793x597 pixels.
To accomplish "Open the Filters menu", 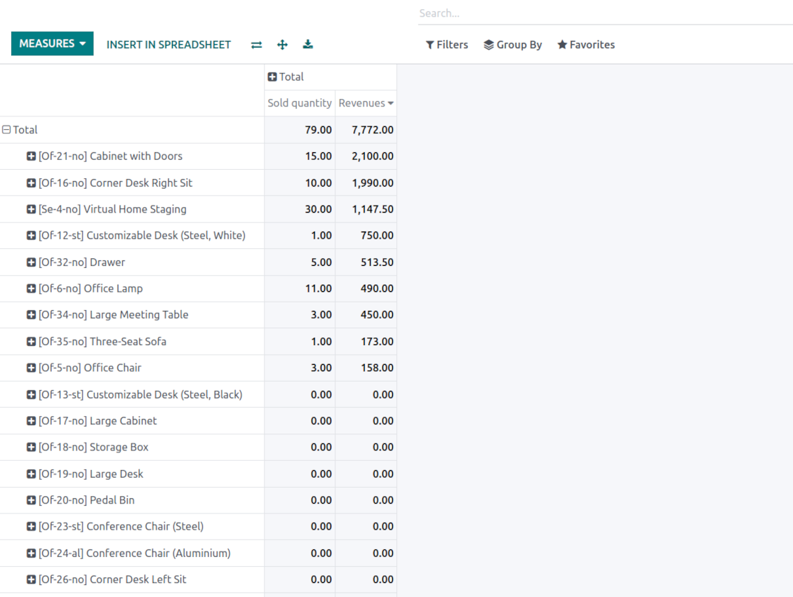I will [x=447, y=44].
